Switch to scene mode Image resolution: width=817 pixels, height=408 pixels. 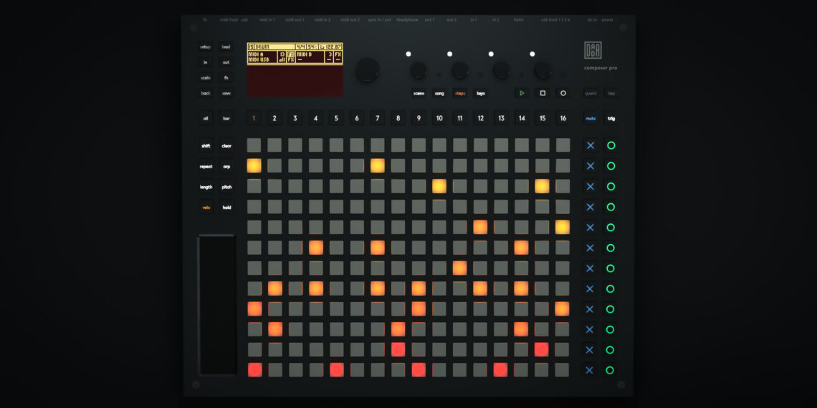pyautogui.click(x=419, y=93)
